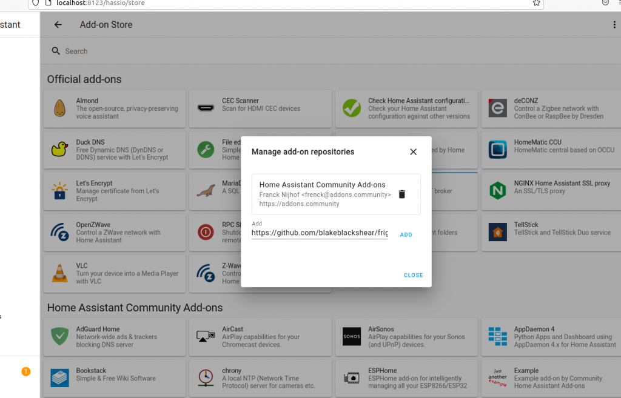This screenshot has height=398, width=621.
Task: Click the browser address bar URL
Action: (101, 3)
